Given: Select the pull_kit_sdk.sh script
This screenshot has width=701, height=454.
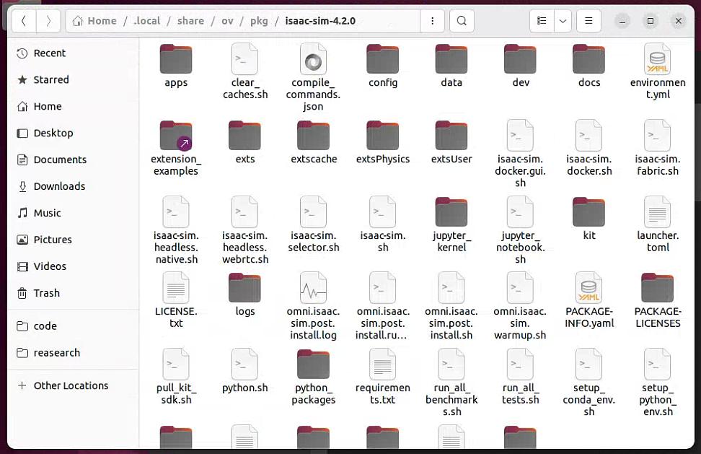Looking at the screenshot, I should pos(176,377).
